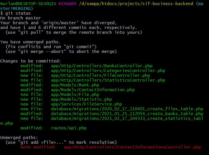Click create_banks_table.php migration path
The height and width of the screenshot is (155, 209).
[127, 114]
